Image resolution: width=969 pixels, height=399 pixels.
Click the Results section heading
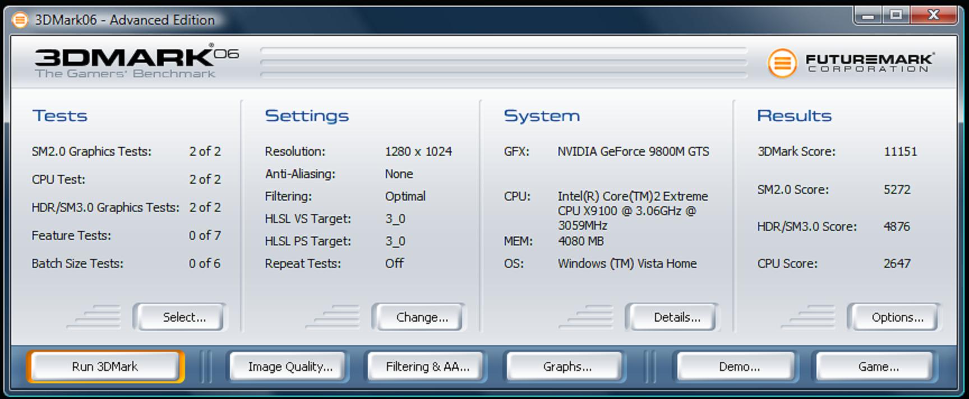pos(794,115)
